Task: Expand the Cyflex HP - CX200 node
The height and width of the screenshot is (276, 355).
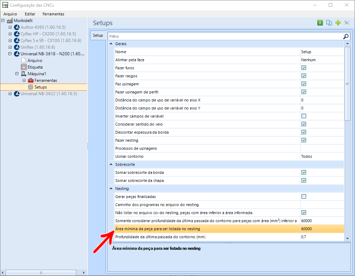Action: point(10,34)
